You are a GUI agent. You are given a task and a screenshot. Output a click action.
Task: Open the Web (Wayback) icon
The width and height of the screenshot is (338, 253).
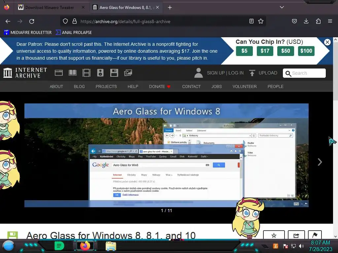[x=59, y=73]
